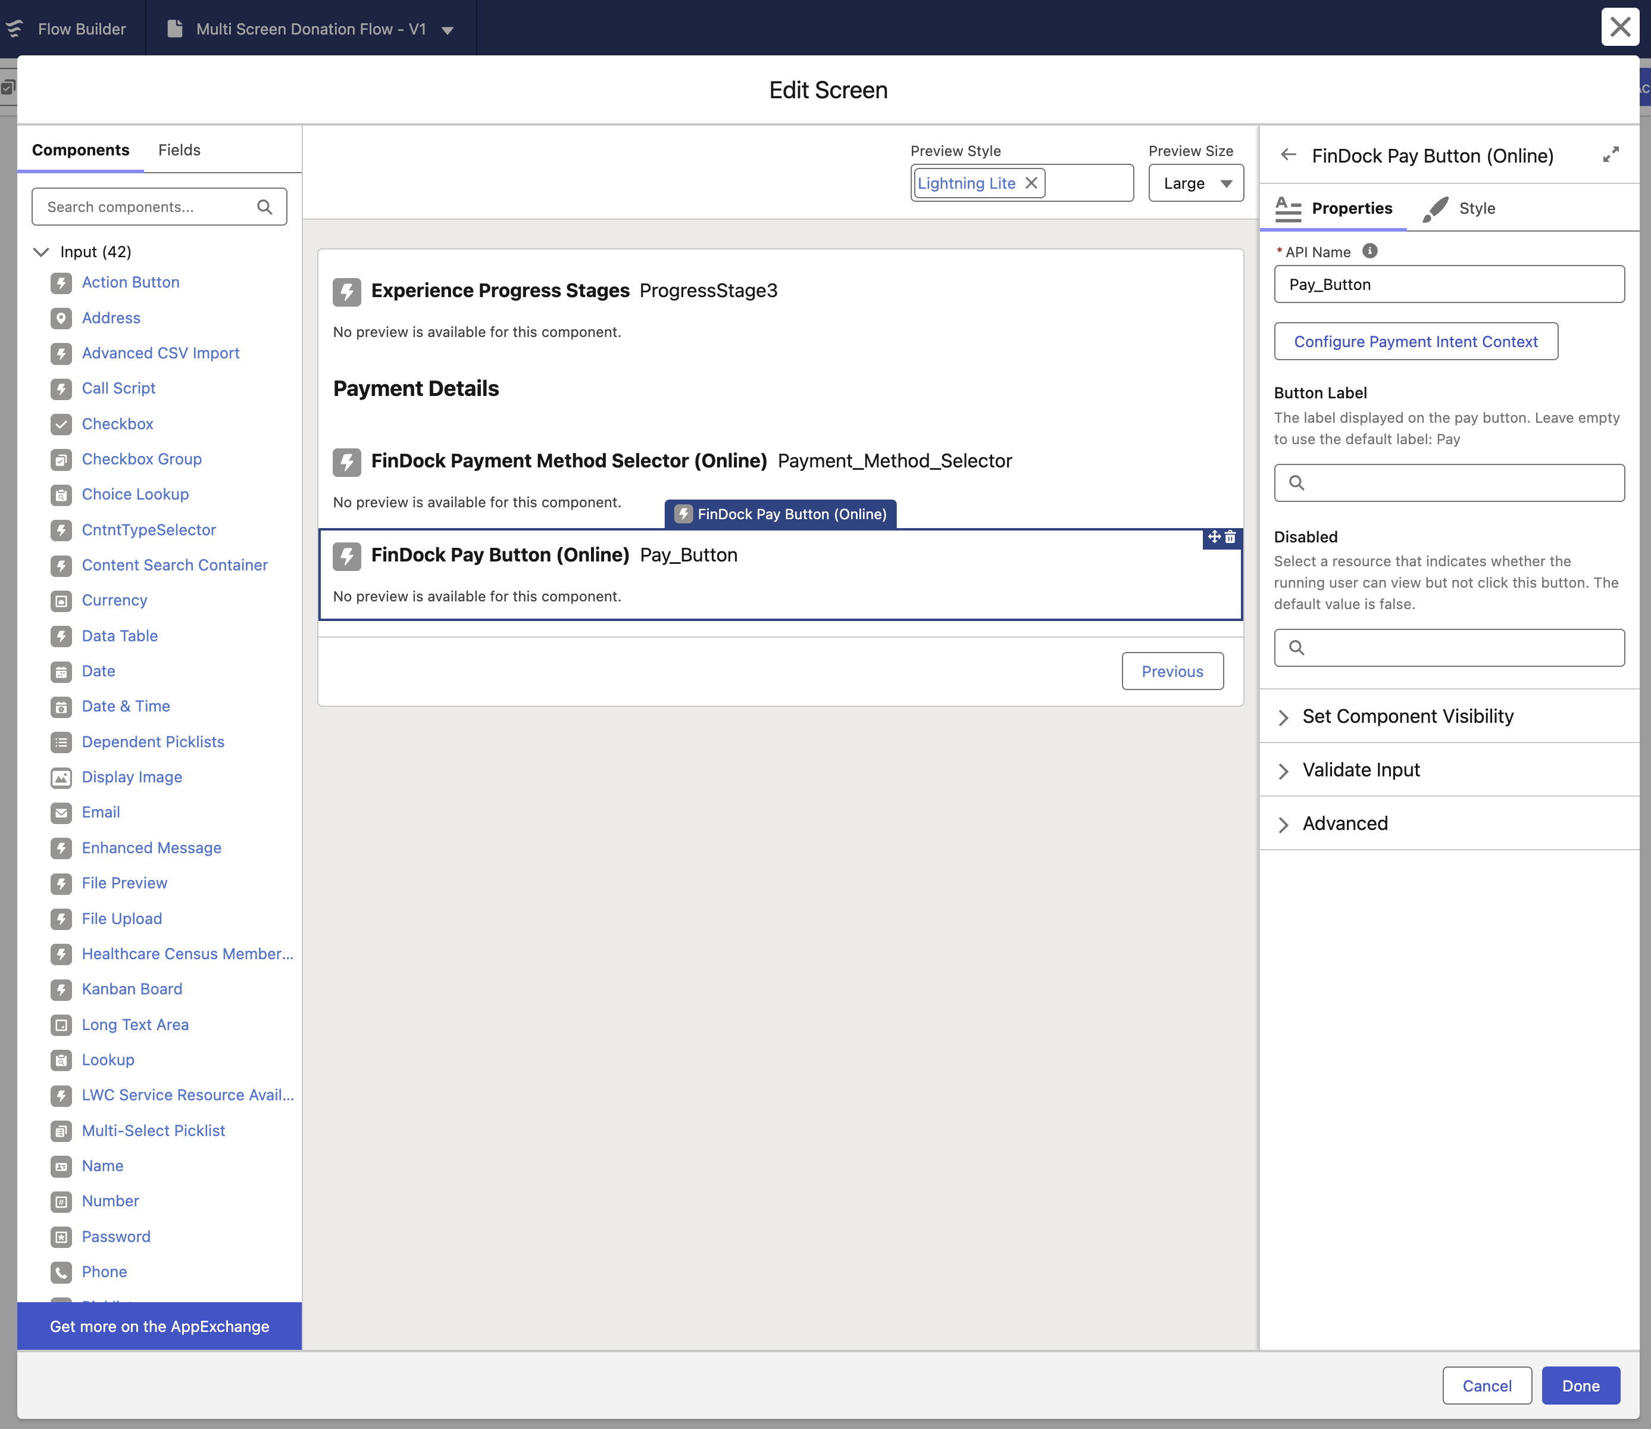Click the Dependent Picklists component icon
The image size is (1651, 1429).
pyautogui.click(x=61, y=742)
